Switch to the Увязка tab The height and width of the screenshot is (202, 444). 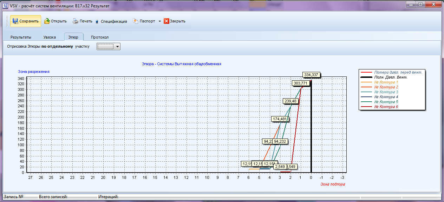coord(50,37)
